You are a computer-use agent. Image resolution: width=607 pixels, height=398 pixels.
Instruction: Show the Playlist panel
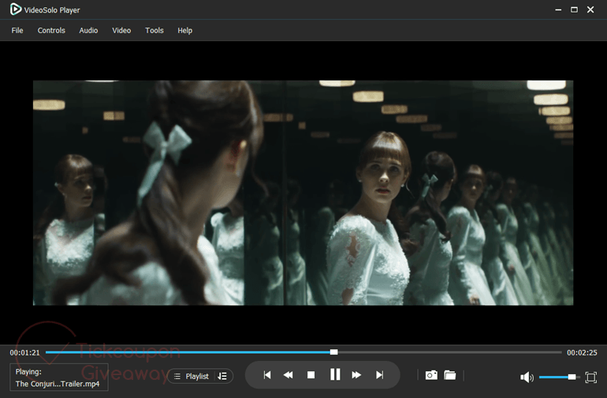point(192,376)
